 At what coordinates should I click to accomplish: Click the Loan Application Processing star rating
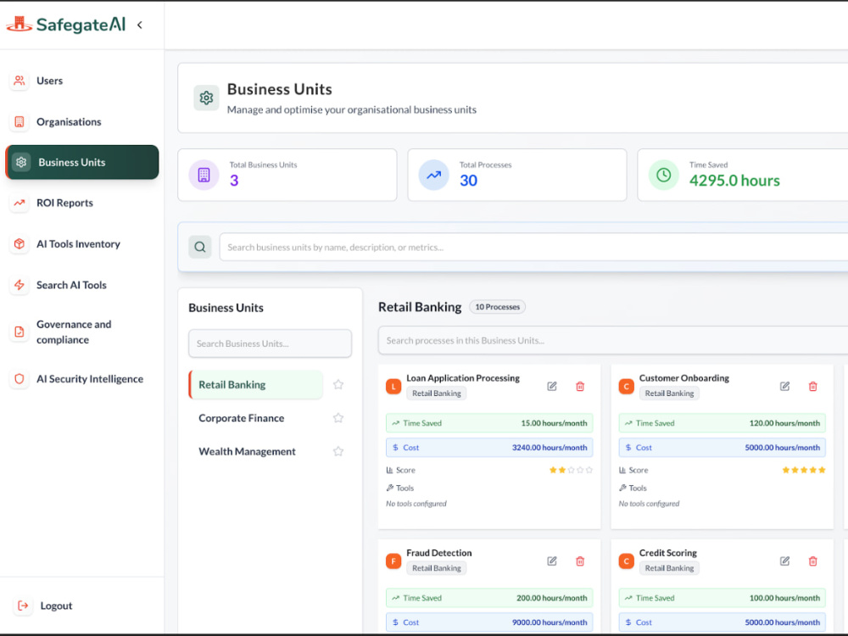571,470
